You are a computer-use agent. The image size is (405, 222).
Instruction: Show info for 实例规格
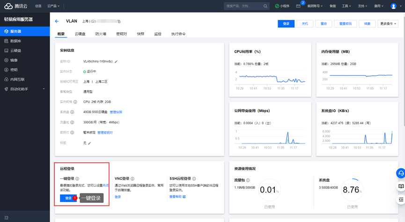click(75, 102)
